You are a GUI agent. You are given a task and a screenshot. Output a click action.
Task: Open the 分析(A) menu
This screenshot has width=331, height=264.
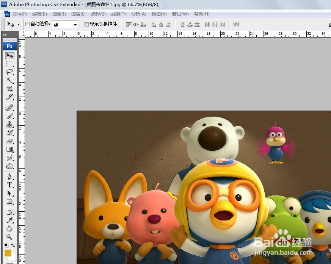[x=138, y=14]
